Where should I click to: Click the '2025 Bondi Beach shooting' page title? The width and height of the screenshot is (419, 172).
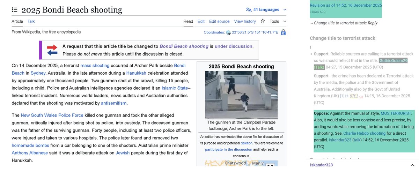[x=72, y=10]
